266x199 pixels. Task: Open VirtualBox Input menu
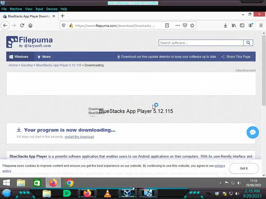tap(39, 9)
